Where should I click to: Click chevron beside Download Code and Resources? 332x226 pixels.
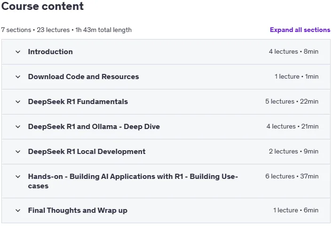point(18,77)
